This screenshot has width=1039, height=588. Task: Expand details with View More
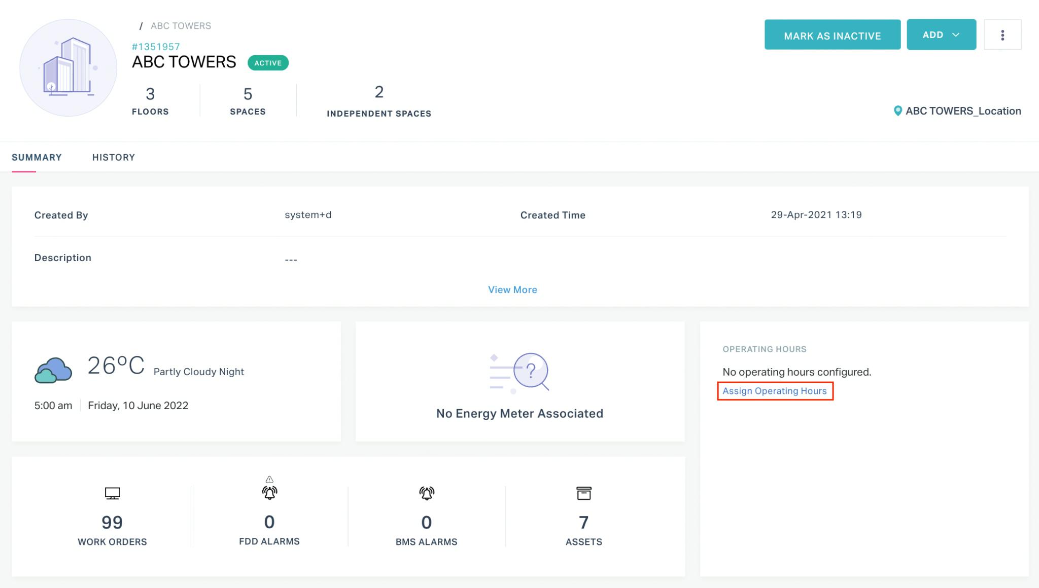pyautogui.click(x=512, y=289)
